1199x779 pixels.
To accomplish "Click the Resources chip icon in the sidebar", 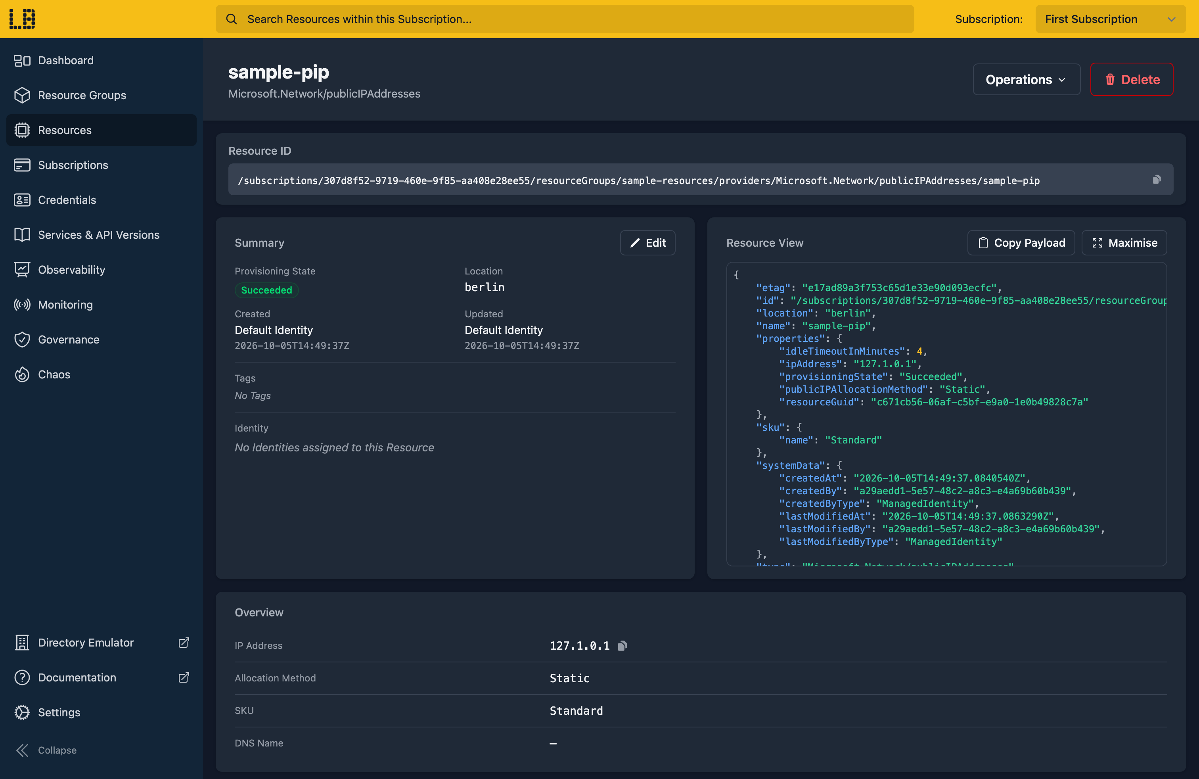I will [x=22, y=130].
